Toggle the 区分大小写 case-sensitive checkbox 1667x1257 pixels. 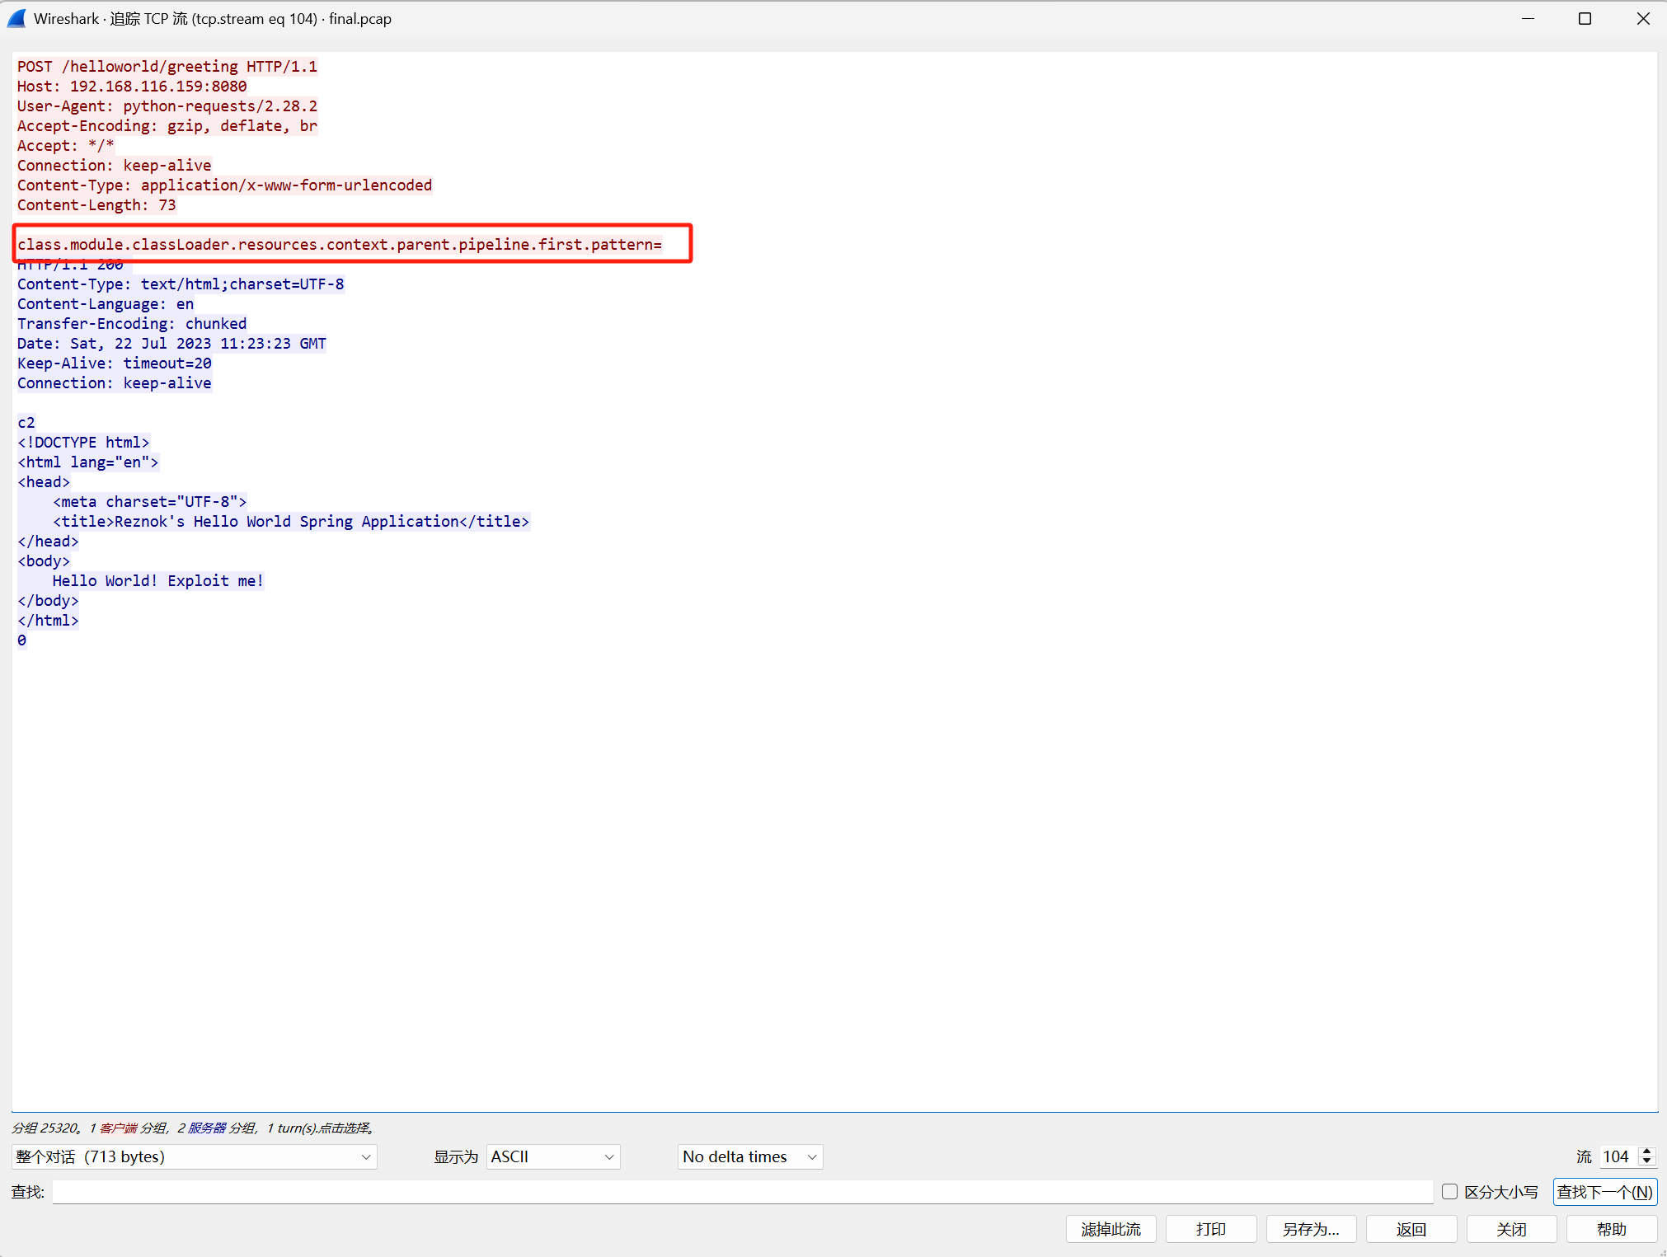(x=1449, y=1192)
